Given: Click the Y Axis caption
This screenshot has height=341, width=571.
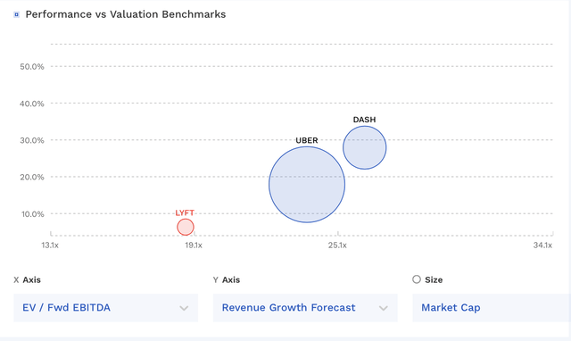Looking at the screenshot, I should [227, 279].
